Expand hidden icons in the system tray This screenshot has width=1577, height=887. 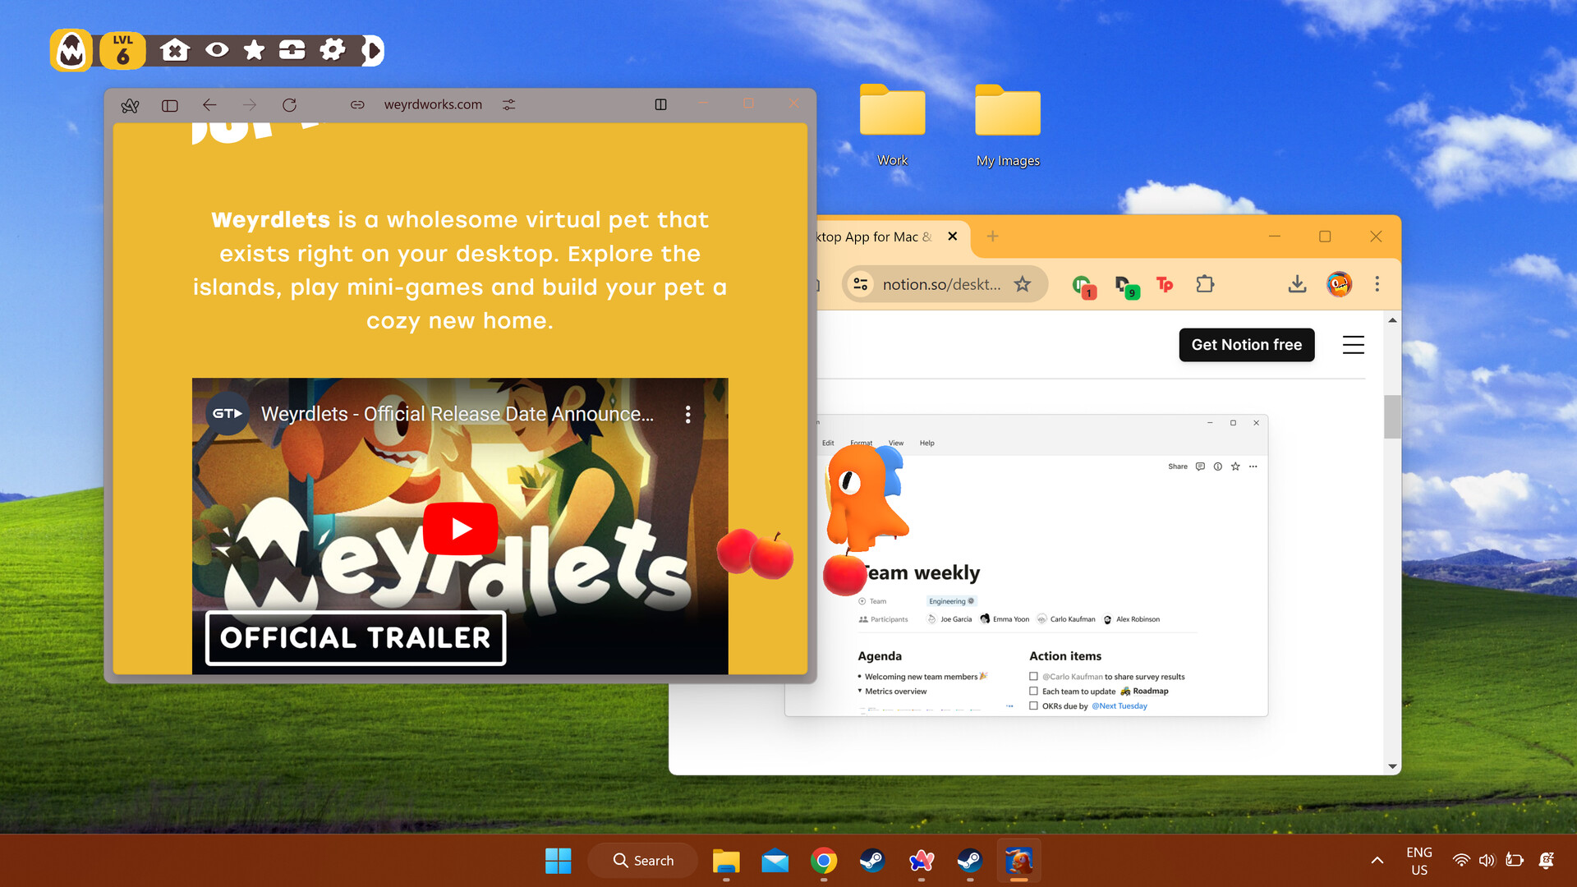[1376, 861]
